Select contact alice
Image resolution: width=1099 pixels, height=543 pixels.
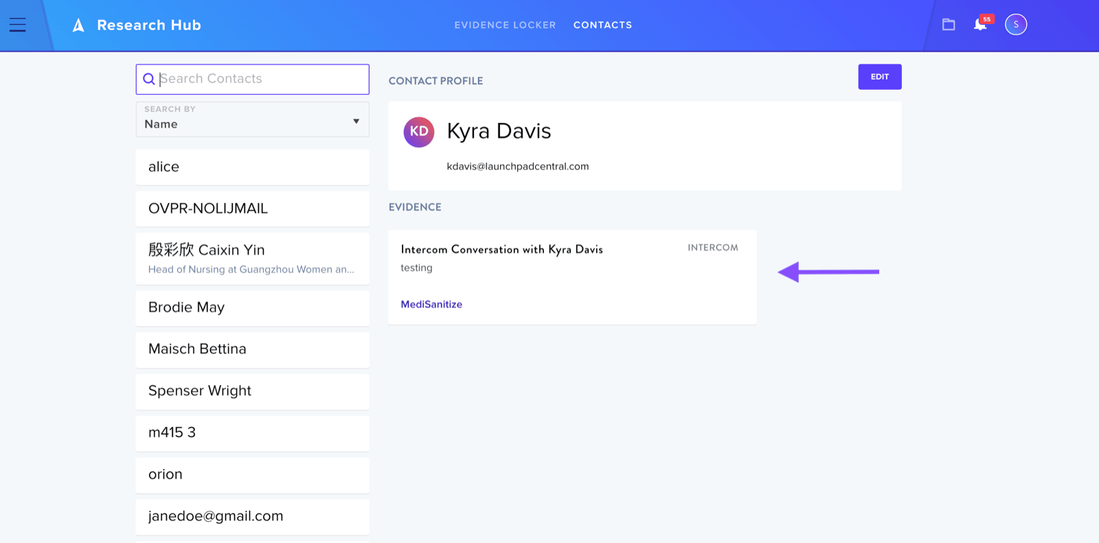252,167
